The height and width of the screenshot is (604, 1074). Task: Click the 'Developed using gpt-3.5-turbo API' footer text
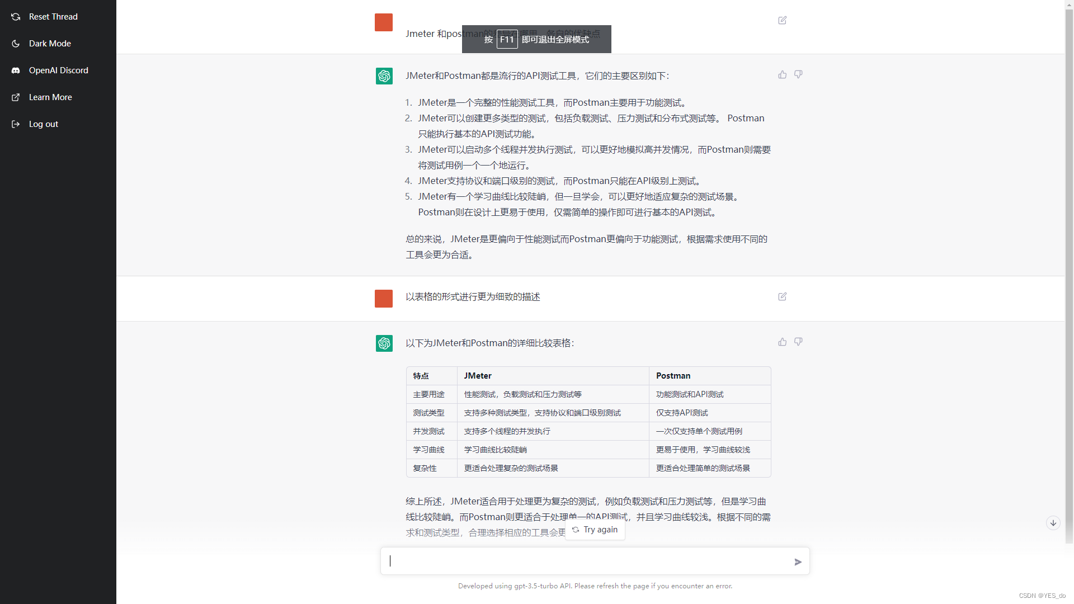click(x=595, y=586)
